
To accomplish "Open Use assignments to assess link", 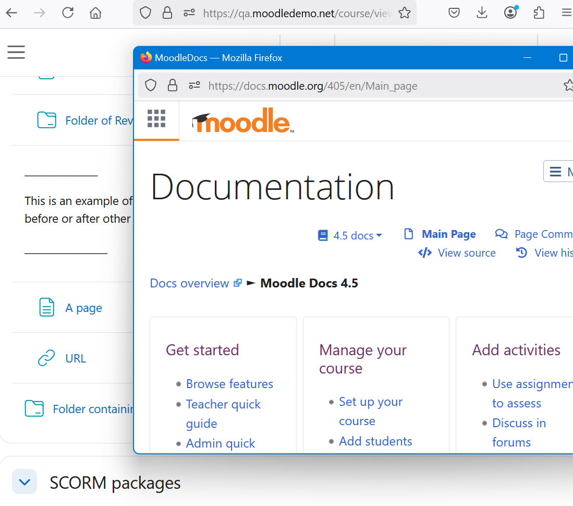I will (532, 393).
